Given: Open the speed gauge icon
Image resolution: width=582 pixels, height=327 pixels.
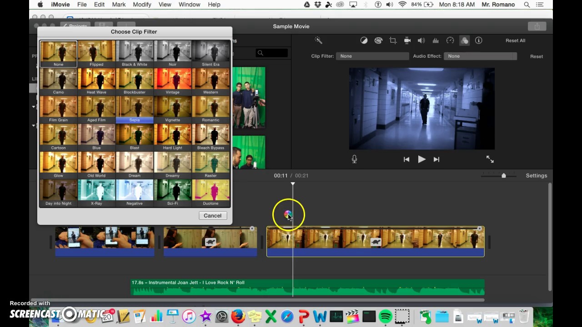Looking at the screenshot, I should [x=450, y=40].
